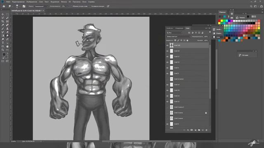
Task: Add layer mask button
Action: coord(191,130)
